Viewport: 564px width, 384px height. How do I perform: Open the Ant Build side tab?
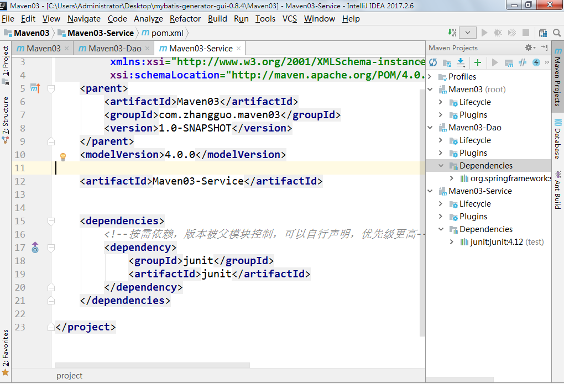coord(557,190)
